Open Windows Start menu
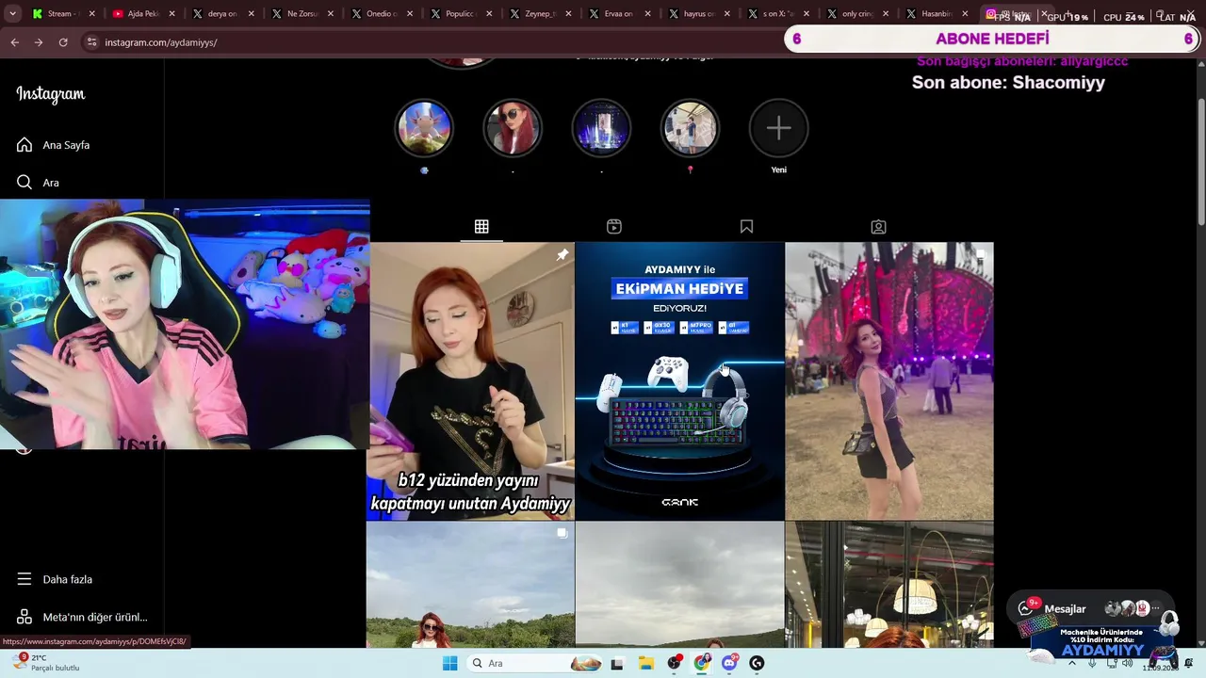Image resolution: width=1206 pixels, height=678 pixels. coord(450,663)
